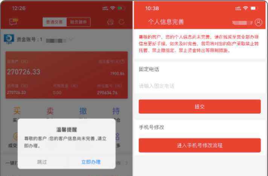The image size is (268, 176).
Task: Tap the red 提交 submit button
Action: pos(200,107)
